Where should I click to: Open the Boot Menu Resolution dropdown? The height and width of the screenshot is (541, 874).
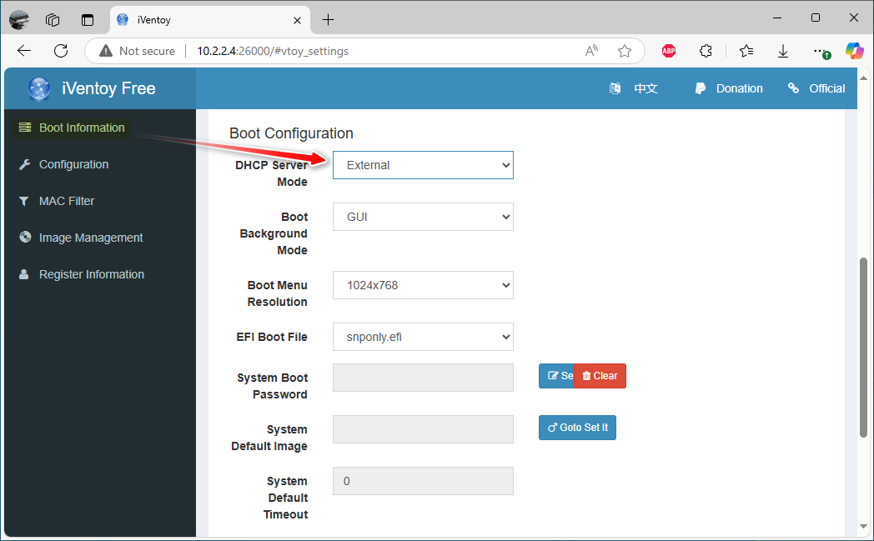coord(423,285)
